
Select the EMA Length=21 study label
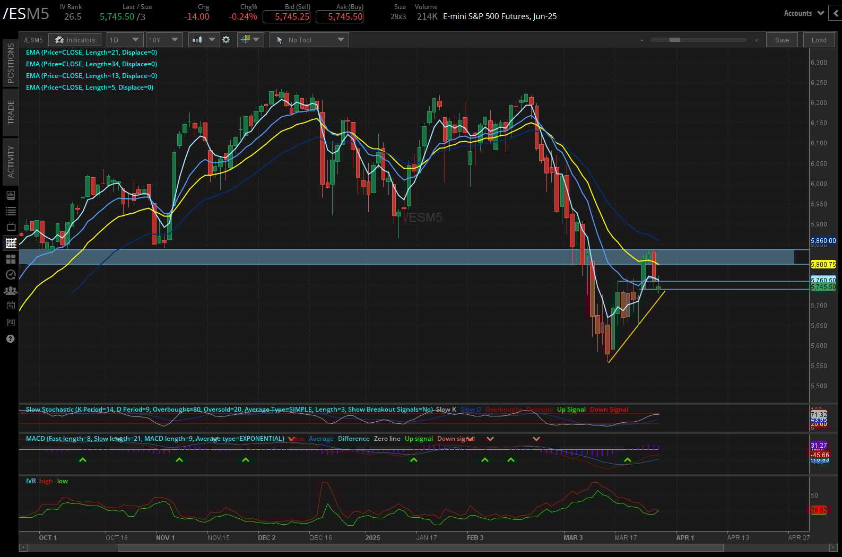(91, 52)
